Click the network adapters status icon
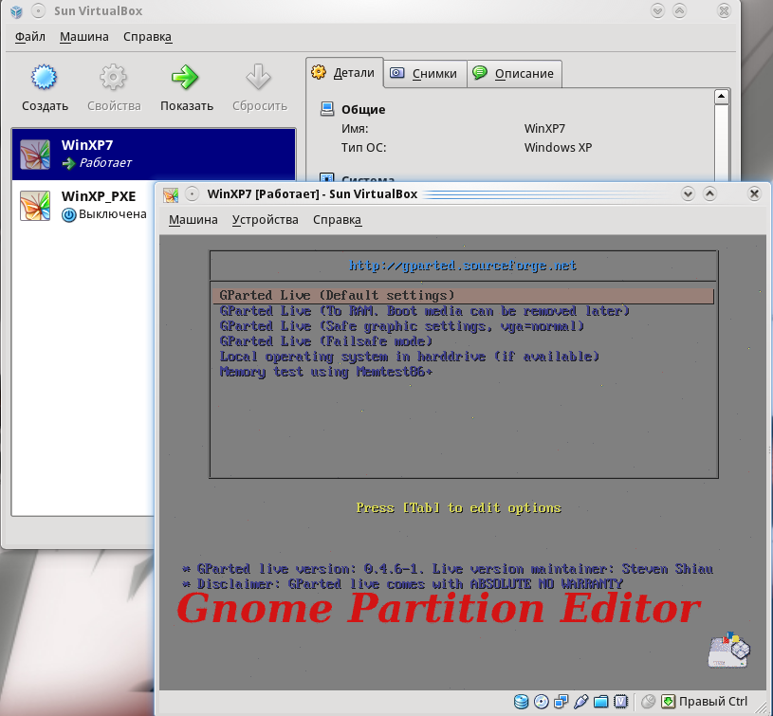The image size is (773, 716). click(x=561, y=701)
